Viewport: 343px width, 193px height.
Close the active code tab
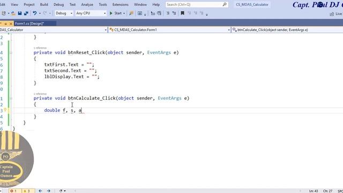(11, 24)
